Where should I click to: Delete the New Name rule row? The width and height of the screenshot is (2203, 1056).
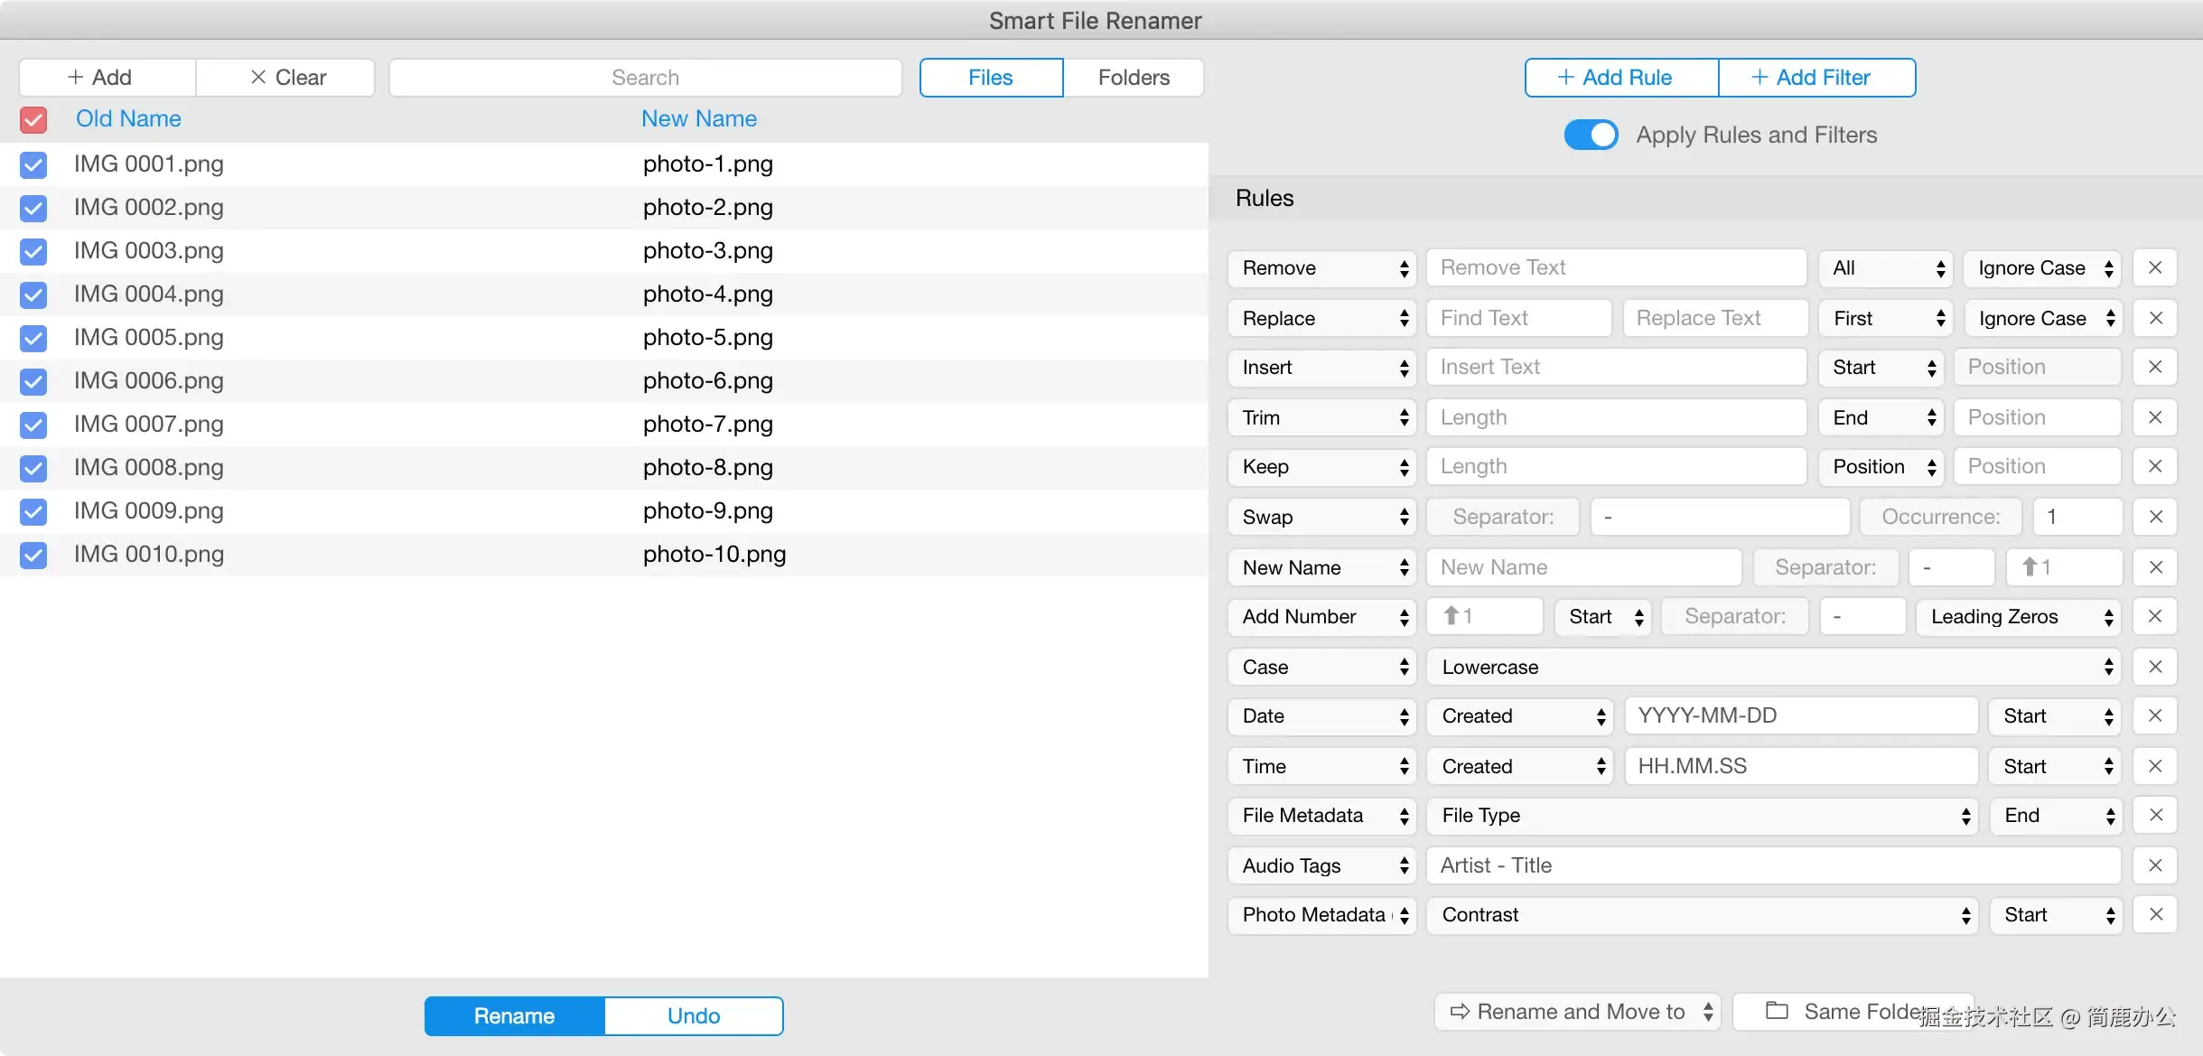(2155, 568)
